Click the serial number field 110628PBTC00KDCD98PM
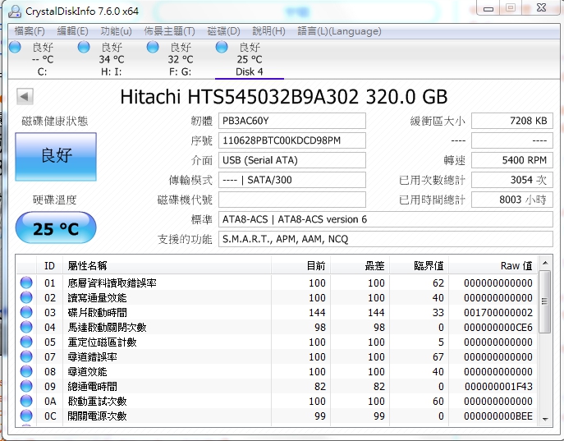Image resolution: width=564 pixels, height=441 pixels. (292, 140)
